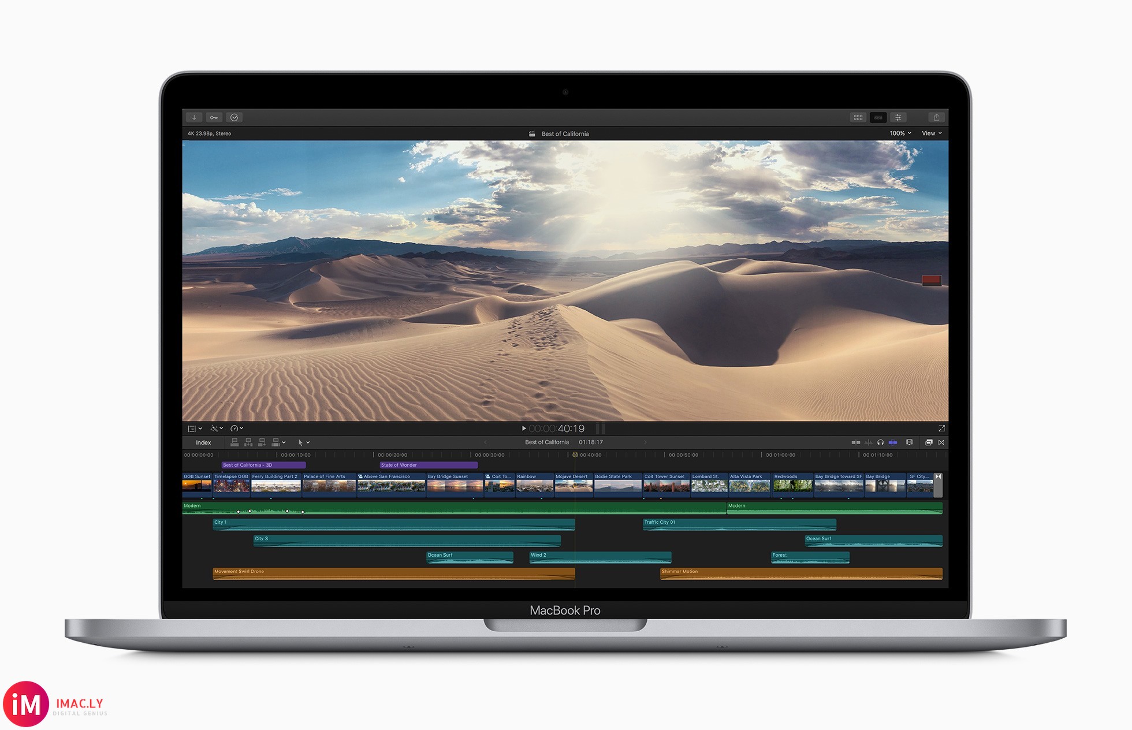The width and height of the screenshot is (1132, 730).
Task: Select the Alta Vista Park clip
Action: click(750, 486)
